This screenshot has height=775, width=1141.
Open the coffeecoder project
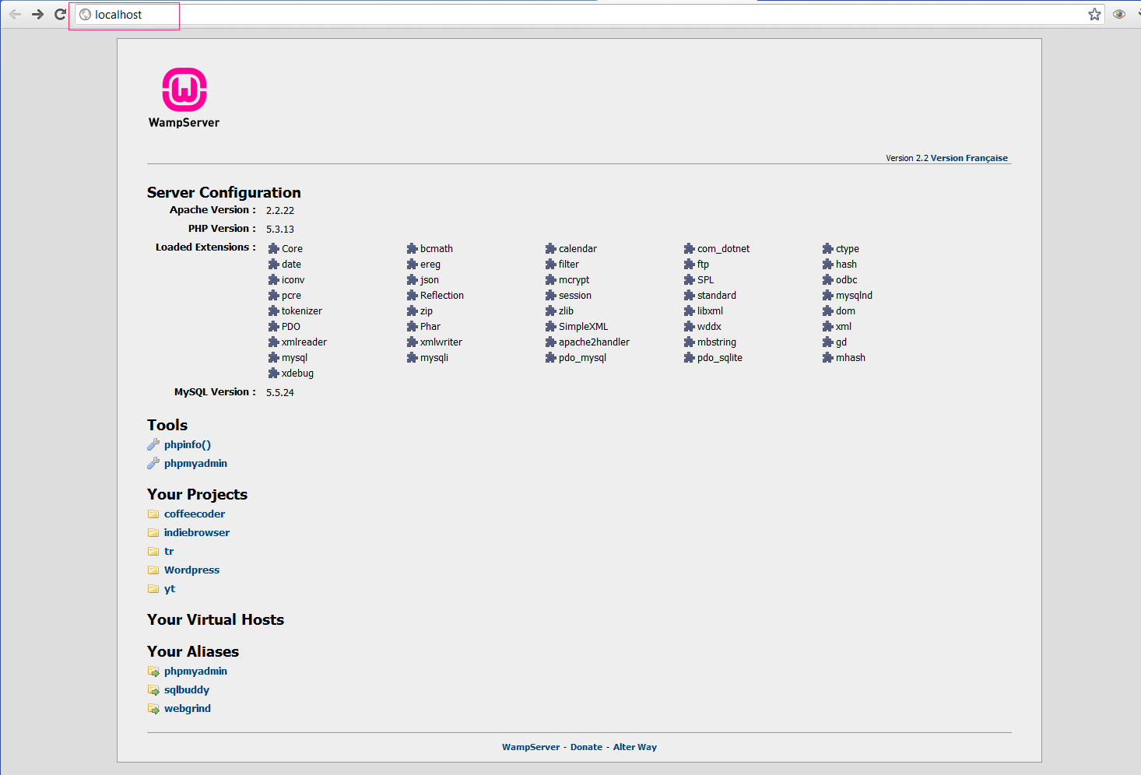click(x=195, y=514)
